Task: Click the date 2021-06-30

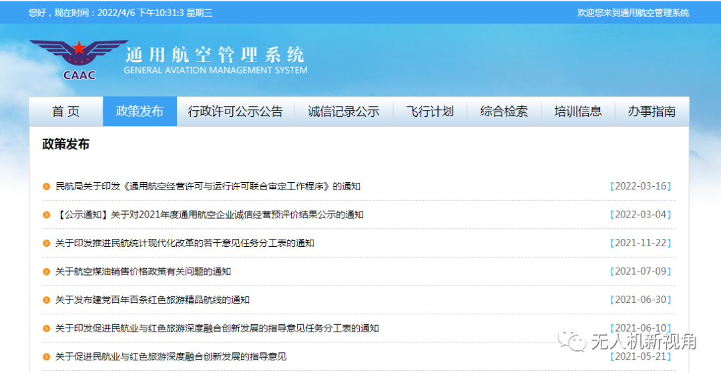Action: click(640, 300)
